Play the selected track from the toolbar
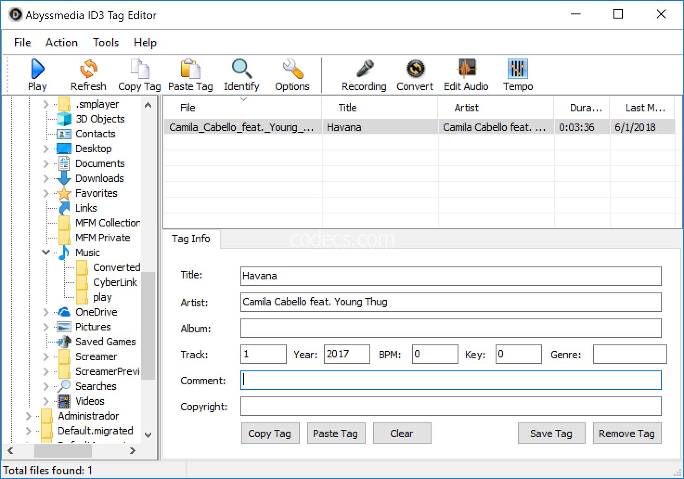 click(37, 75)
